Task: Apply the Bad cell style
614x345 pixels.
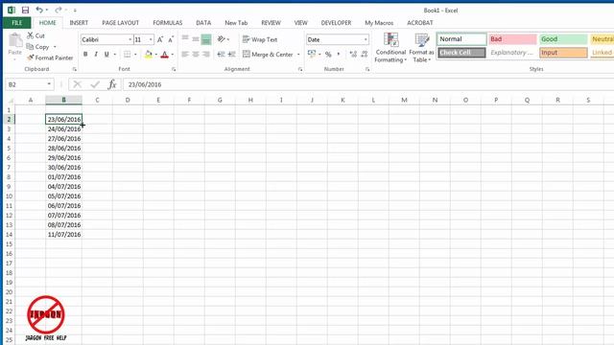Action: coord(512,39)
